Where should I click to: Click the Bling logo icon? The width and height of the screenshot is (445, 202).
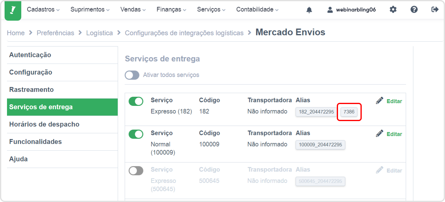pyautogui.click(x=13, y=10)
